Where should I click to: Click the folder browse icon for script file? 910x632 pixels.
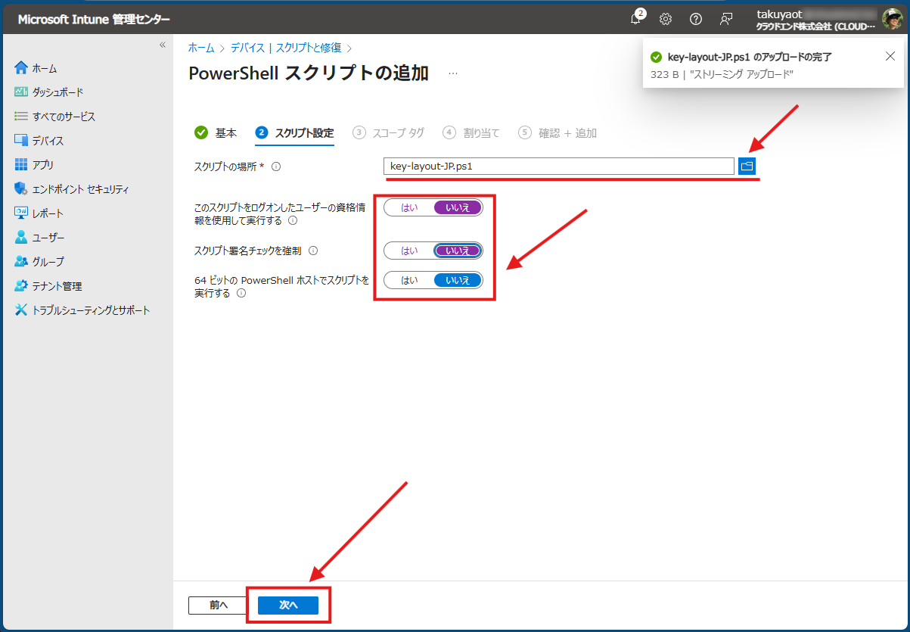(747, 166)
